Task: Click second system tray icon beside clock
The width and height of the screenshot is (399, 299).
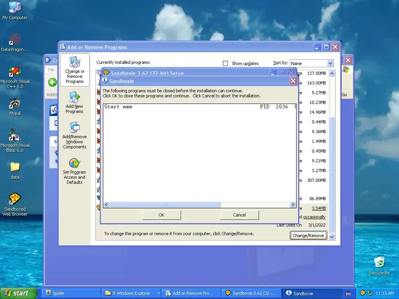Action: [370, 293]
